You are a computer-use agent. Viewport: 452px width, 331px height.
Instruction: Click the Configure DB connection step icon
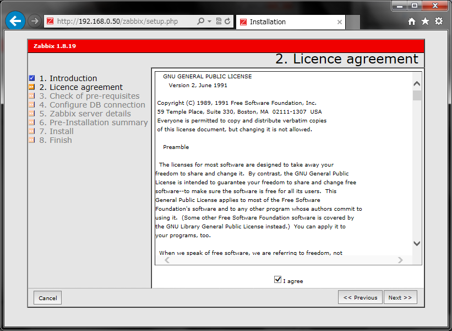[32, 105]
